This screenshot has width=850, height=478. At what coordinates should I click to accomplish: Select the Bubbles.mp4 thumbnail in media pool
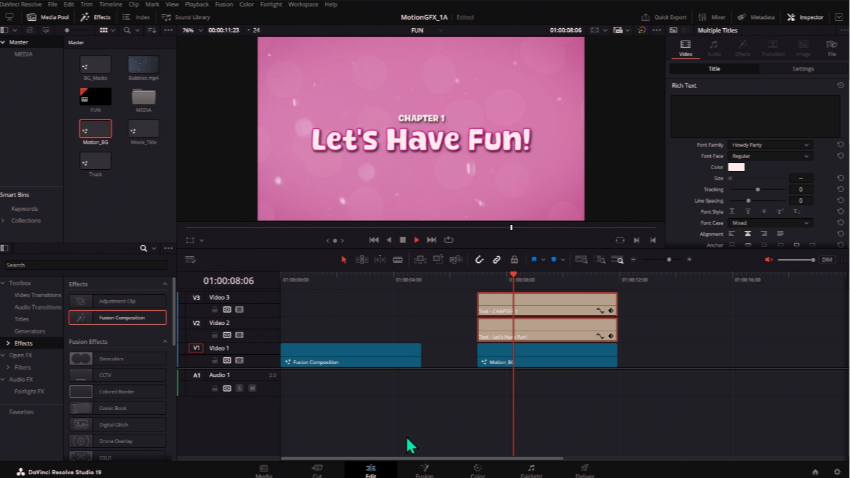pyautogui.click(x=143, y=65)
